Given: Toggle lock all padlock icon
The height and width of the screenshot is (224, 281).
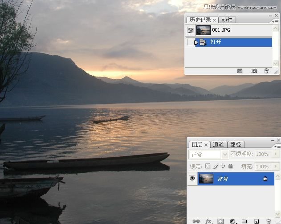Looking at the screenshot, I should (231, 166).
